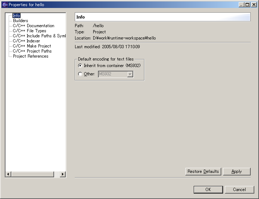Viewport: 259px width, 199px height.
Task: Select C/C++ Indexer entry
Action: (26, 41)
